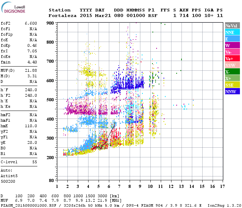Screen dimensions: 242x208
Task: Click the Artist5 auto-scaling label
Action: [x=9, y=176]
